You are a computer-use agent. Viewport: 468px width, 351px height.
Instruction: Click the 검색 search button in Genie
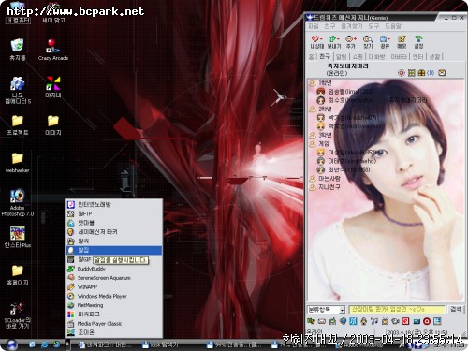pos(456,309)
